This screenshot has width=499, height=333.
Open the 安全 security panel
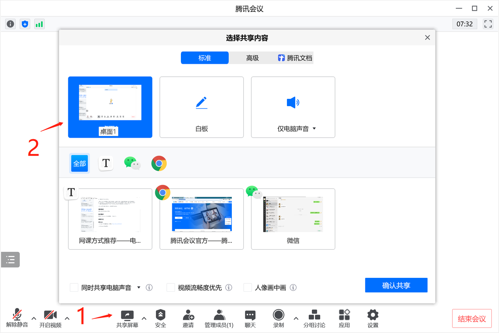[x=160, y=318]
